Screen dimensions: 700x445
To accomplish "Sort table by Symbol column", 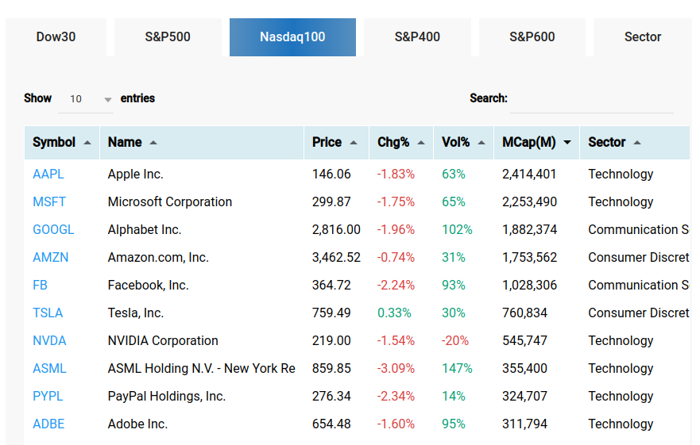I will [62, 143].
